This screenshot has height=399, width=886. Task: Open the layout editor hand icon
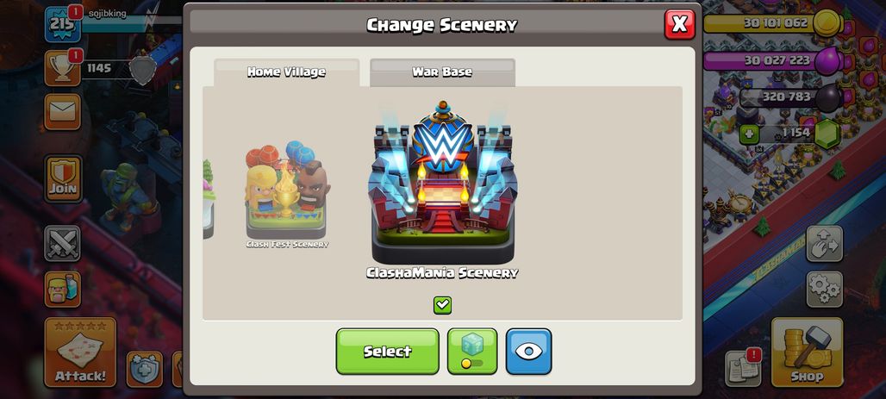[825, 244]
